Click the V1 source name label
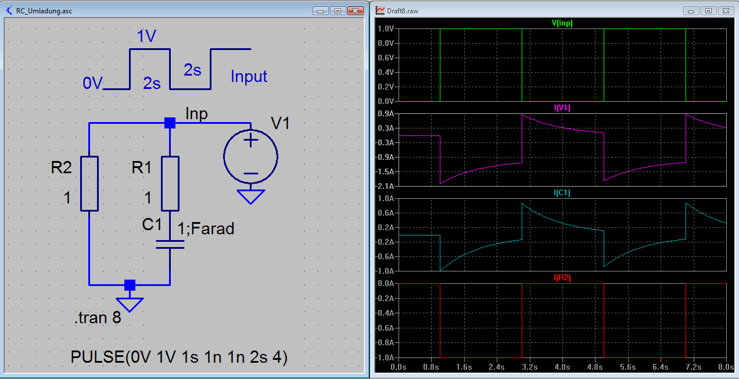 pyautogui.click(x=280, y=123)
